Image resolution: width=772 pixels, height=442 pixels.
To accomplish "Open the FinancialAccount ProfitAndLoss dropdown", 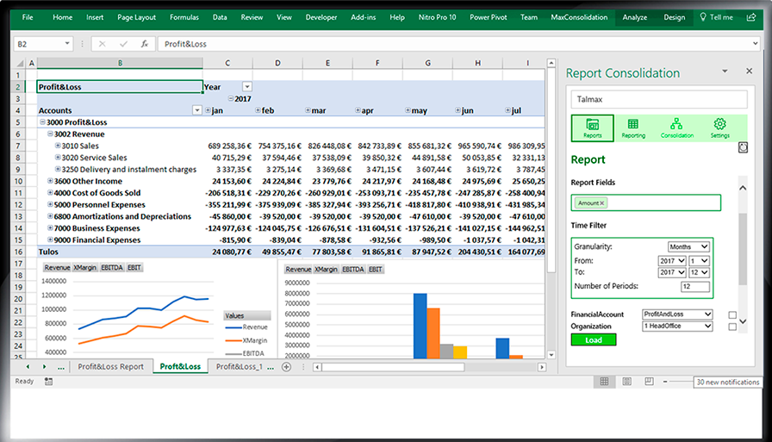I will (677, 314).
